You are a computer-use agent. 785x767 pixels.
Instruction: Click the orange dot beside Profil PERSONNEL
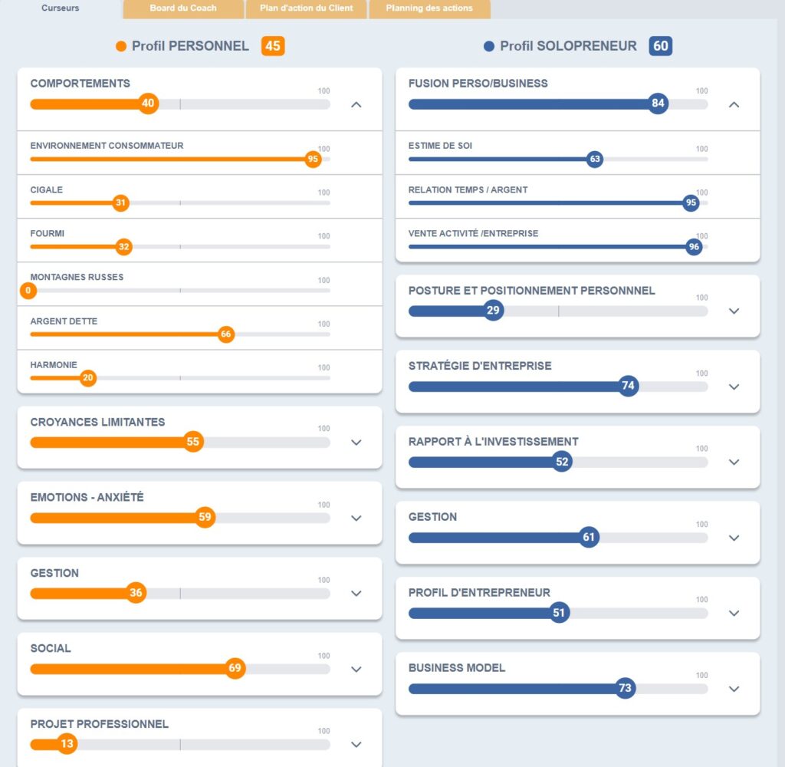(121, 47)
